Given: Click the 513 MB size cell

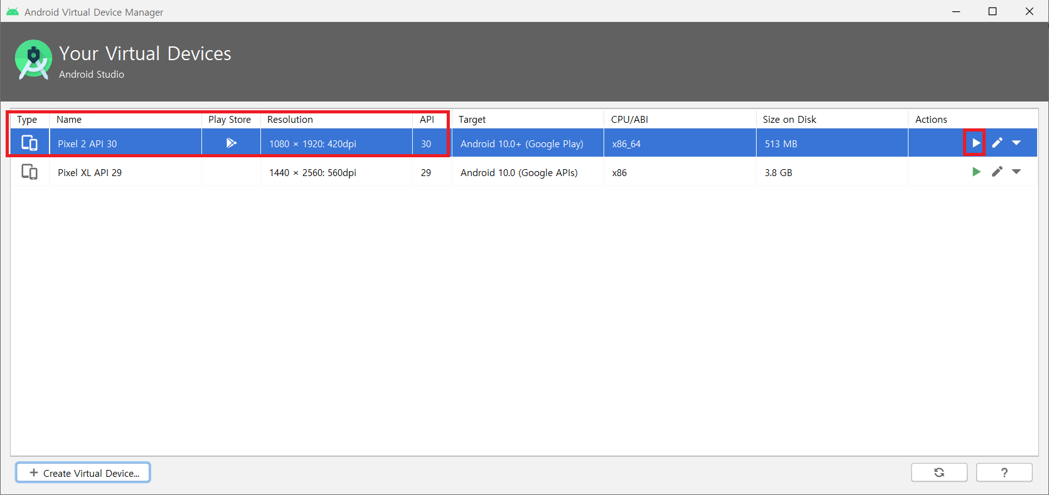Looking at the screenshot, I should [832, 143].
